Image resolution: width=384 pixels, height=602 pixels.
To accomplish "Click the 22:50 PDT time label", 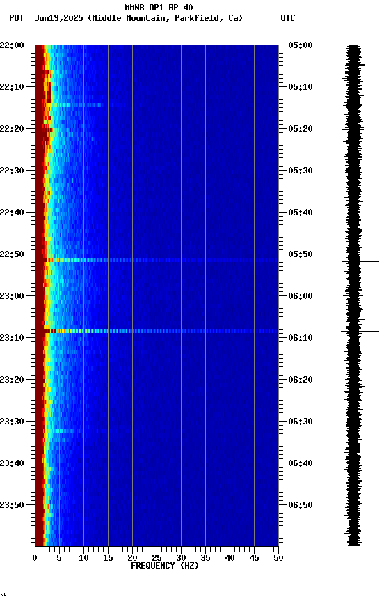I will click(x=12, y=254).
